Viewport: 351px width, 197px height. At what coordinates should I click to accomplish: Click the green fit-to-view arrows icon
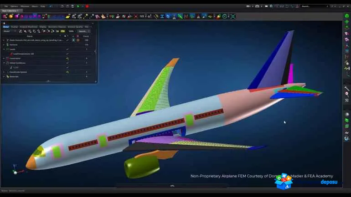[233, 16]
